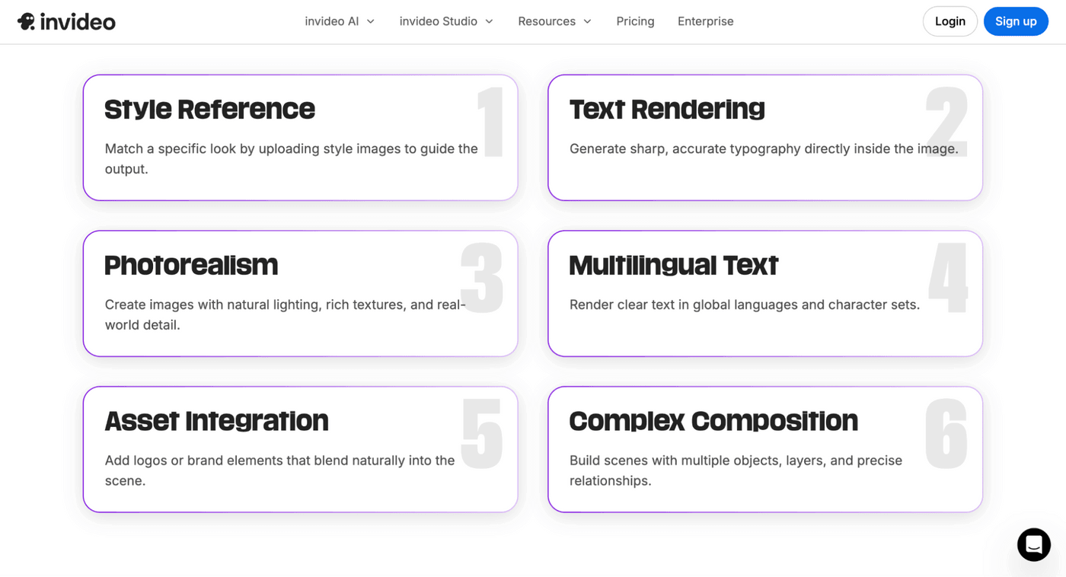This screenshot has width=1066, height=577.
Task: Go to the Enterprise page
Action: point(705,21)
